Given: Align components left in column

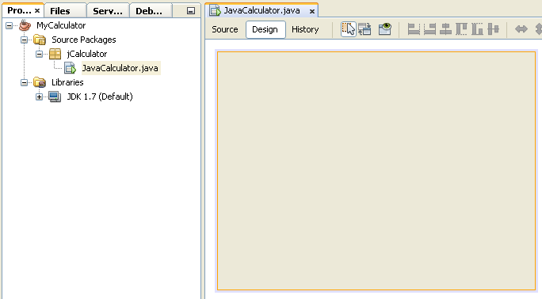Looking at the screenshot, I should coord(414,29).
